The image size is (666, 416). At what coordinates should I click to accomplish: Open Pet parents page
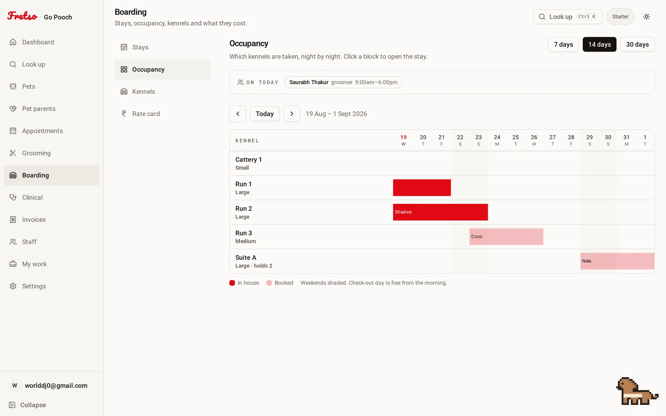[x=51, y=109]
